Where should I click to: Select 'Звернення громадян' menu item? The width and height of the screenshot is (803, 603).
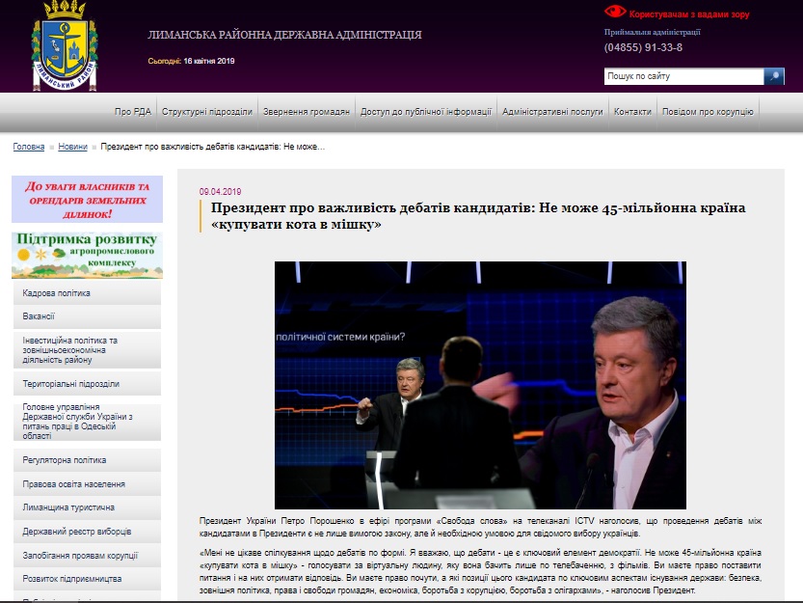tap(307, 112)
